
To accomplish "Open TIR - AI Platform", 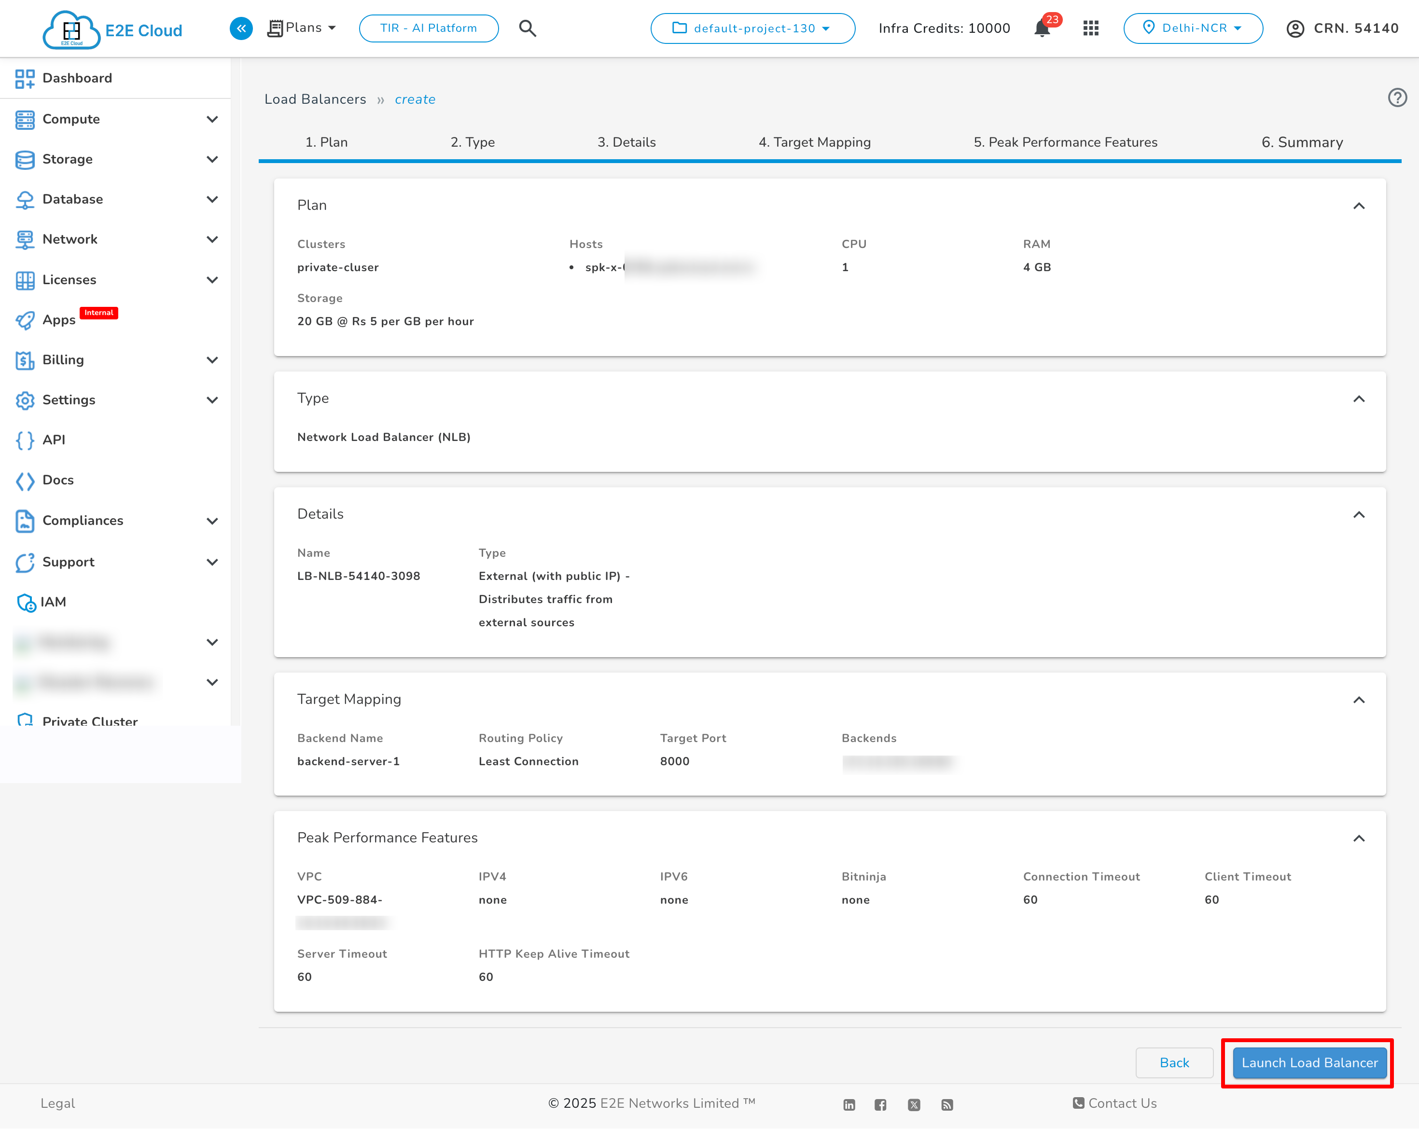I will click(428, 28).
